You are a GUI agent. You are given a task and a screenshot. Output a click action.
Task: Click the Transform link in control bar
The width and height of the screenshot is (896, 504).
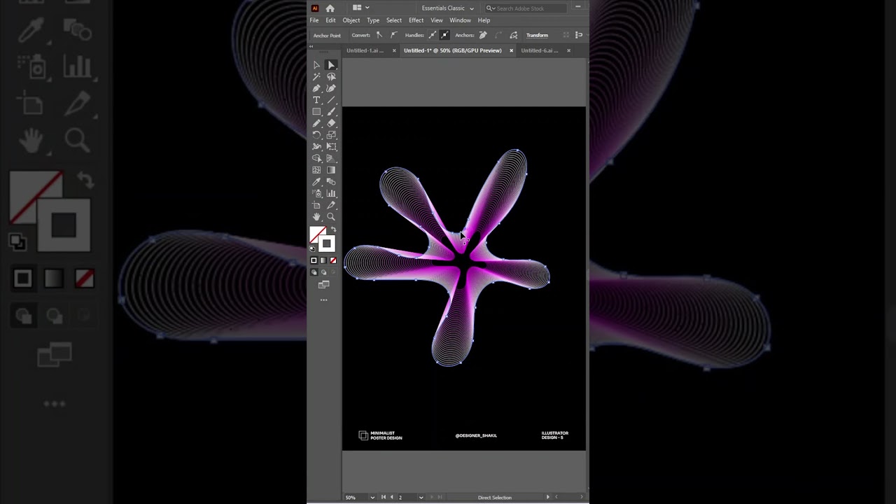pyautogui.click(x=537, y=35)
